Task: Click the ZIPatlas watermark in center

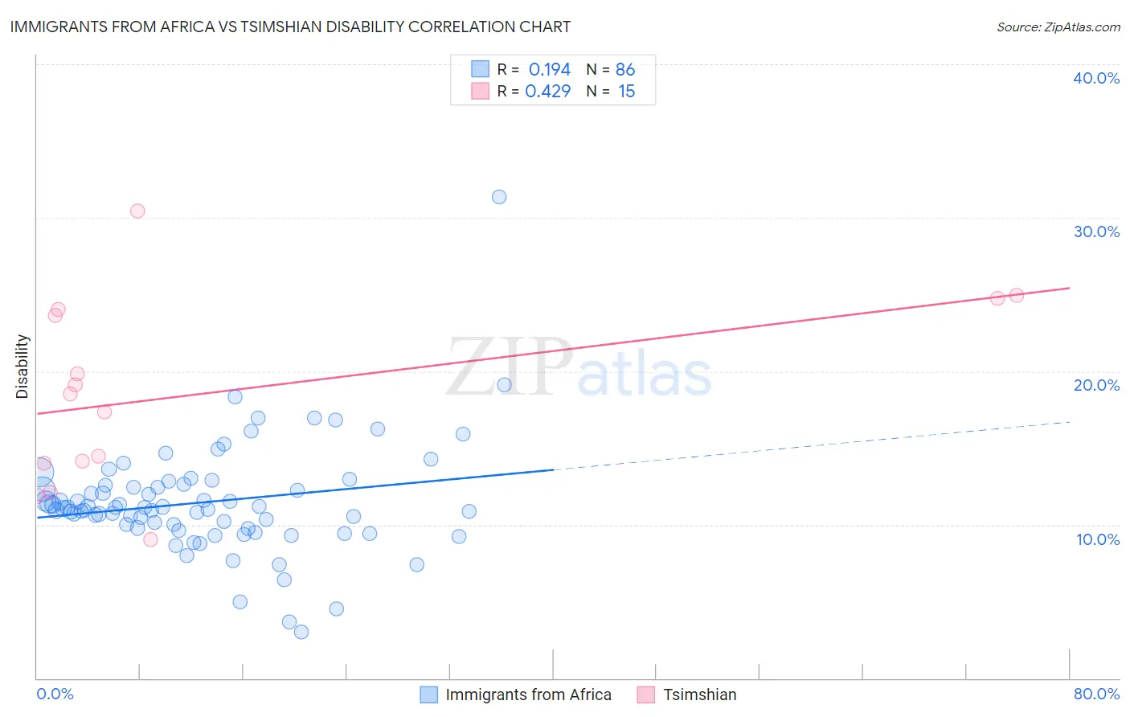Action: click(x=579, y=367)
